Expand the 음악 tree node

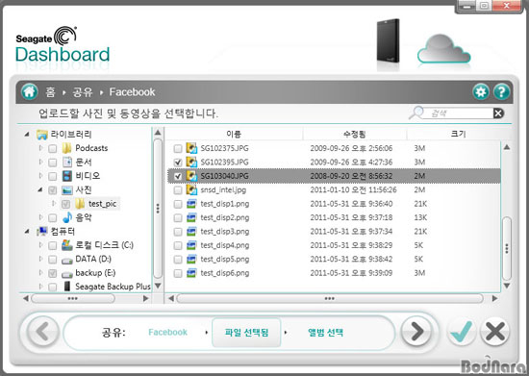40,217
